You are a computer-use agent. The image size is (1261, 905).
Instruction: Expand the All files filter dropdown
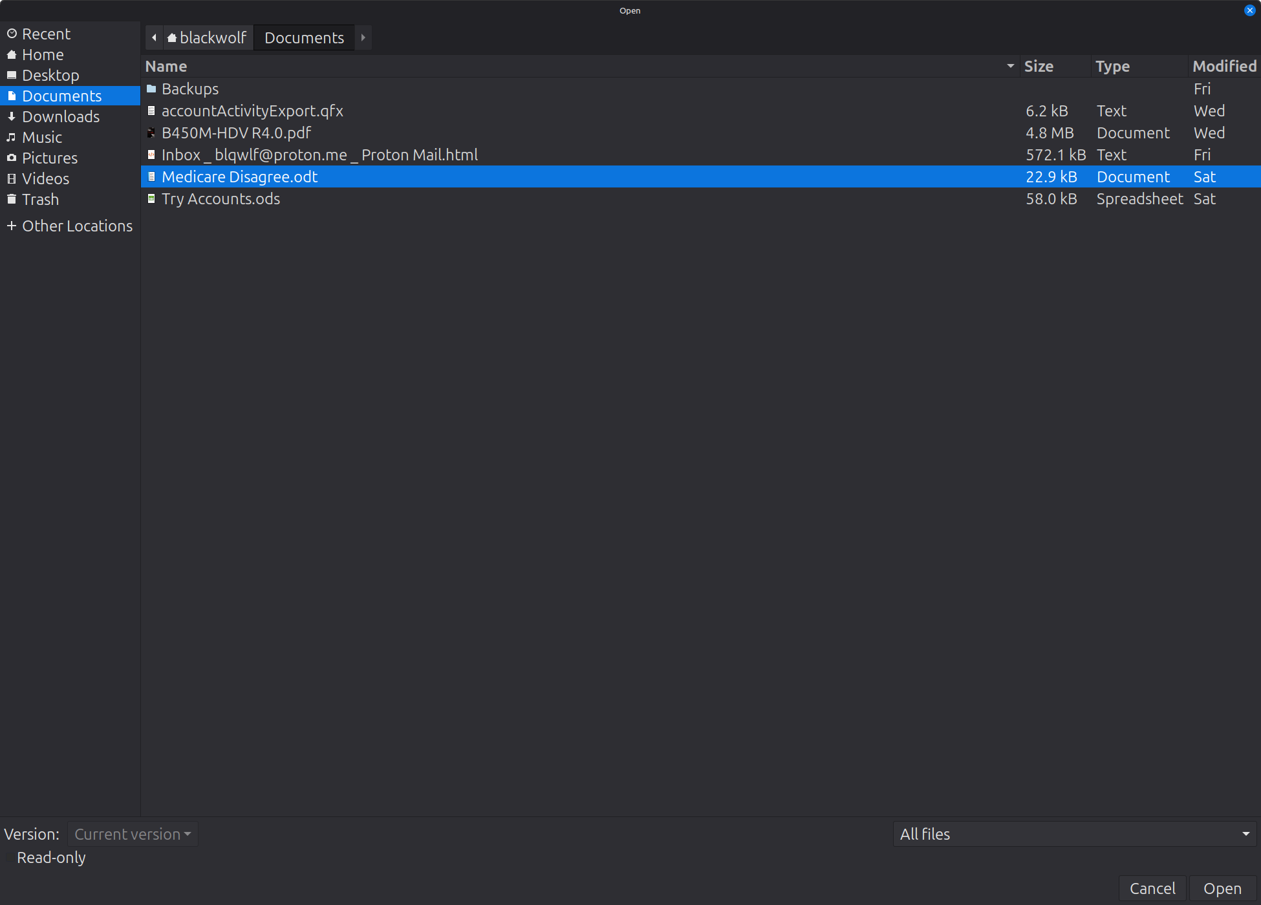1074,834
